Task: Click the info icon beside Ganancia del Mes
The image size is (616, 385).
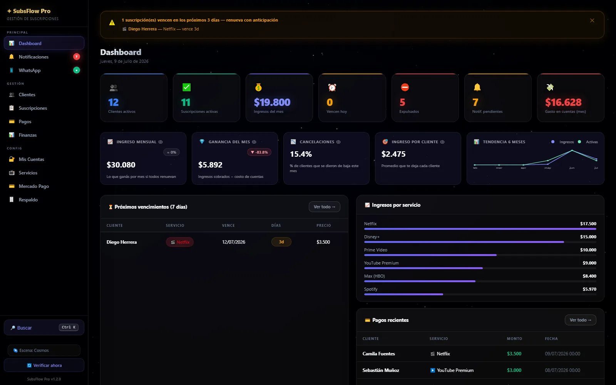Action: pyautogui.click(x=254, y=142)
